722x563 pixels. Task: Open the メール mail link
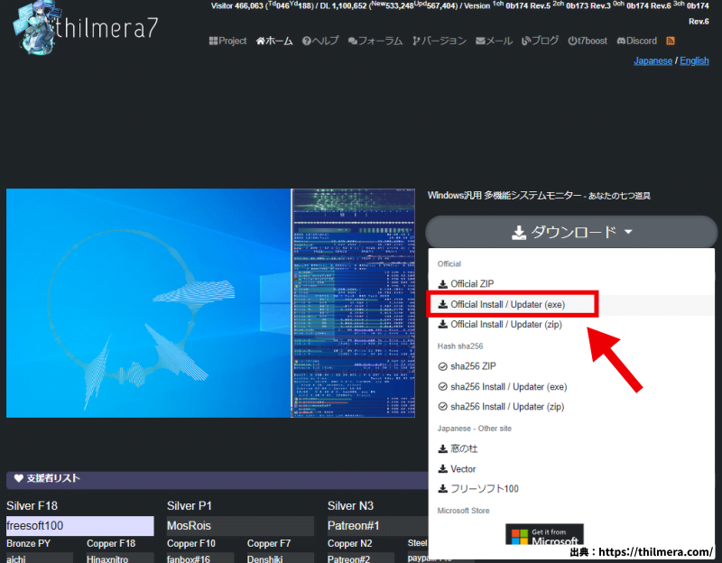coord(494,42)
